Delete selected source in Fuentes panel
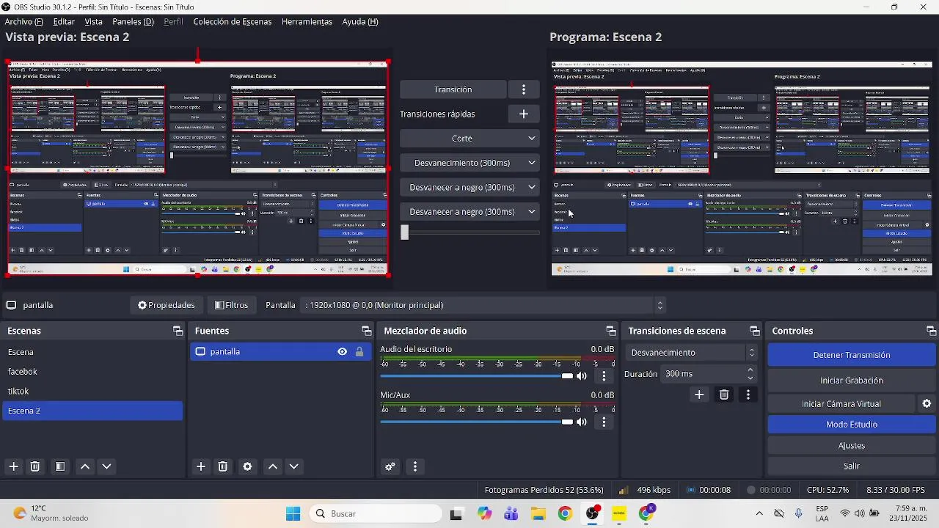This screenshot has height=528, width=939. coord(223,466)
